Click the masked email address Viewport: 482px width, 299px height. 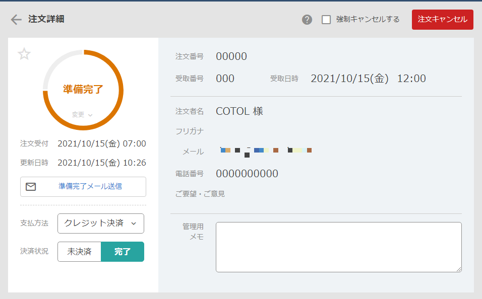[x=265, y=150]
